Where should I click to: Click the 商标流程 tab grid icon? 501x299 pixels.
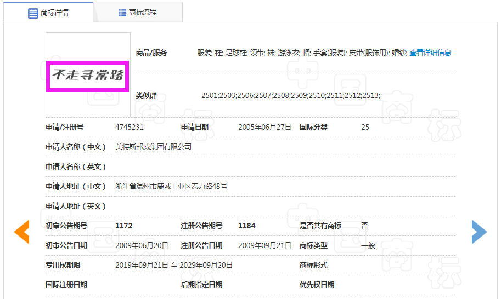click(122, 12)
